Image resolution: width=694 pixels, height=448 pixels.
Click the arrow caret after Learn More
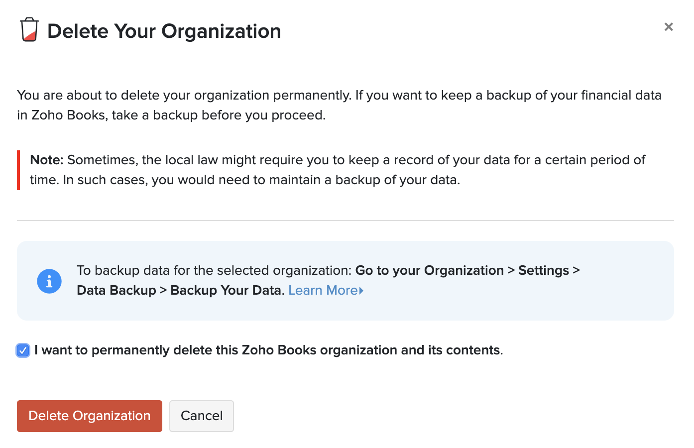pos(361,291)
